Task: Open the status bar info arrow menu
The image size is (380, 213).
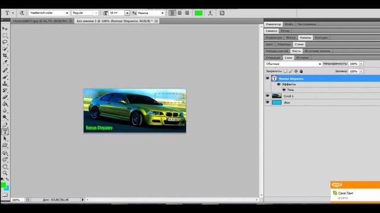Action: [83, 200]
